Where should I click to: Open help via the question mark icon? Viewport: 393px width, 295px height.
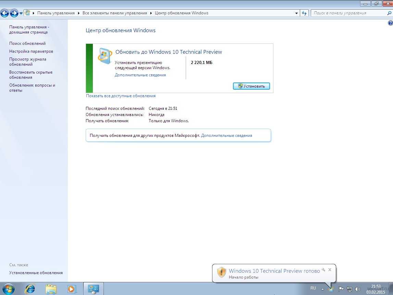pyautogui.click(x=390, y=23)
